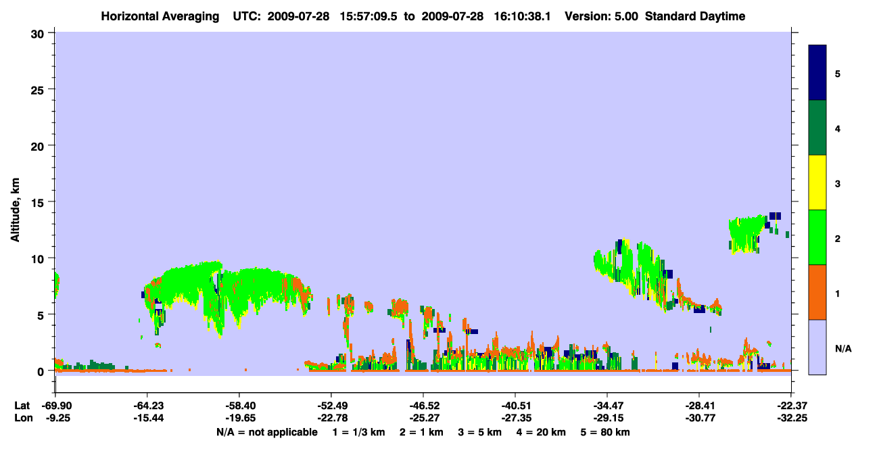The width and height of the screenshot is (879, 451).
Task: Click the y-axis tick label 20
Action: pyautogui.click(x=39, y=145)
